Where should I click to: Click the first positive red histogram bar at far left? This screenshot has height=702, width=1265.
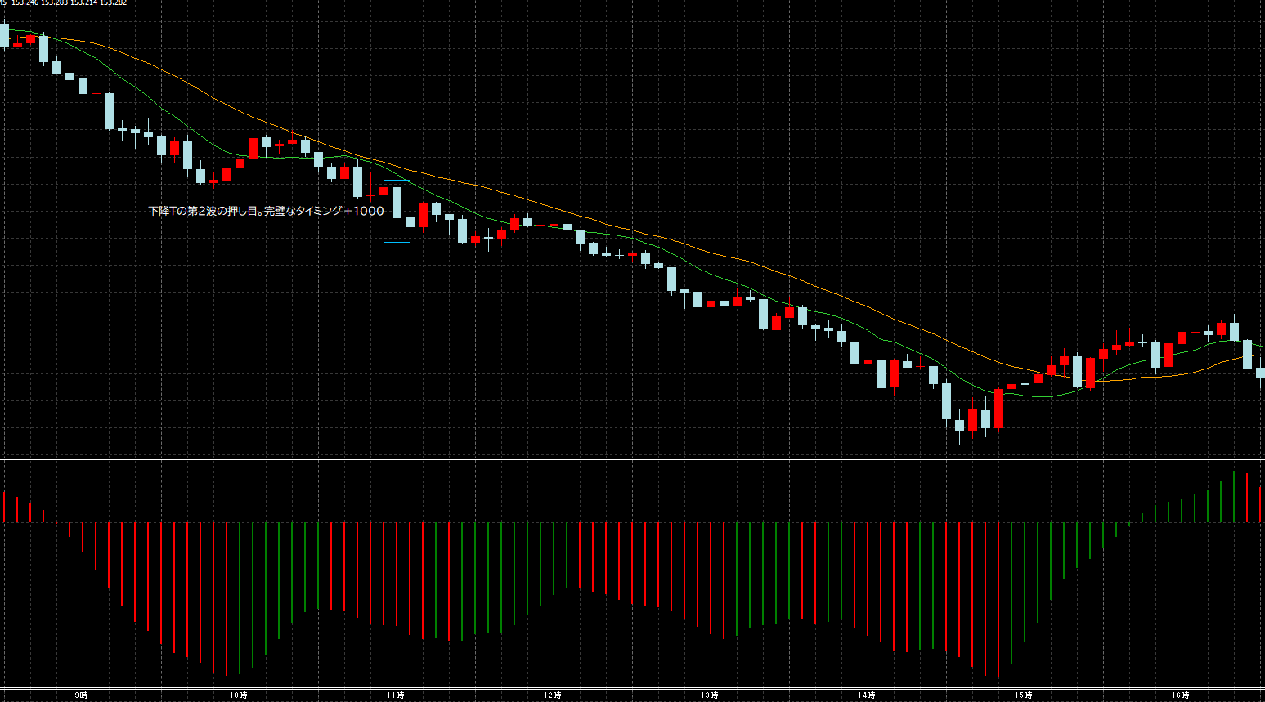tap(4, 507)
